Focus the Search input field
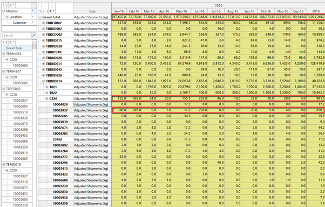325x207 pixels. [x=17, y=35]
